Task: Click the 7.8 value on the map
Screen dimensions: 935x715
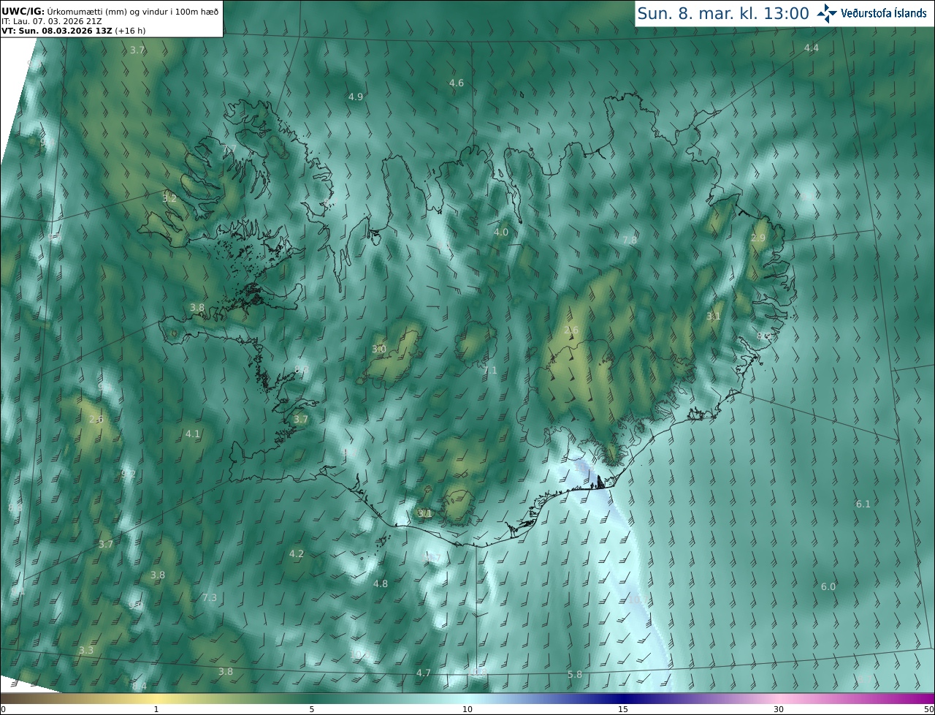Action: click(630, 240)
